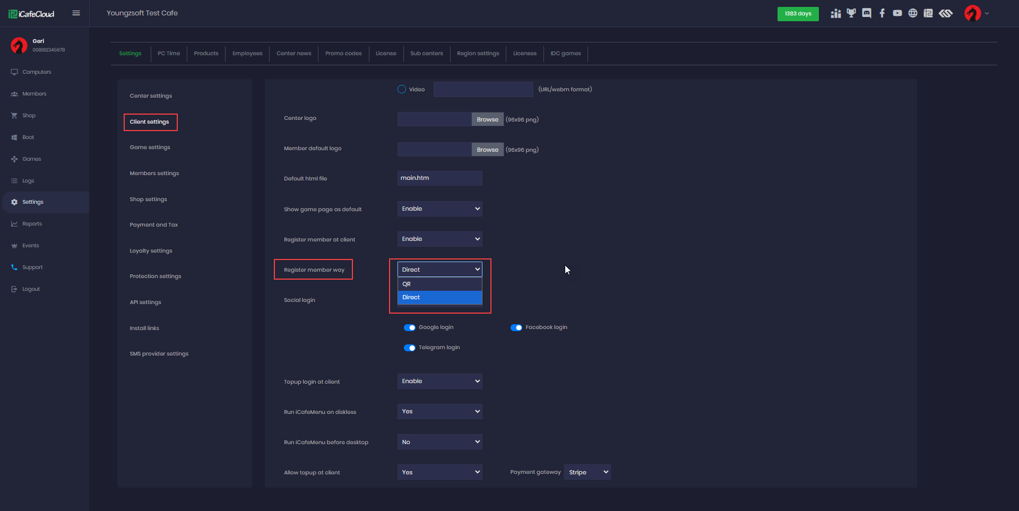Image resolution: width=1019 pixels, height=511 pixels.
Task: Click the red dragon profile avatar
Action: [x=972, y=13]
